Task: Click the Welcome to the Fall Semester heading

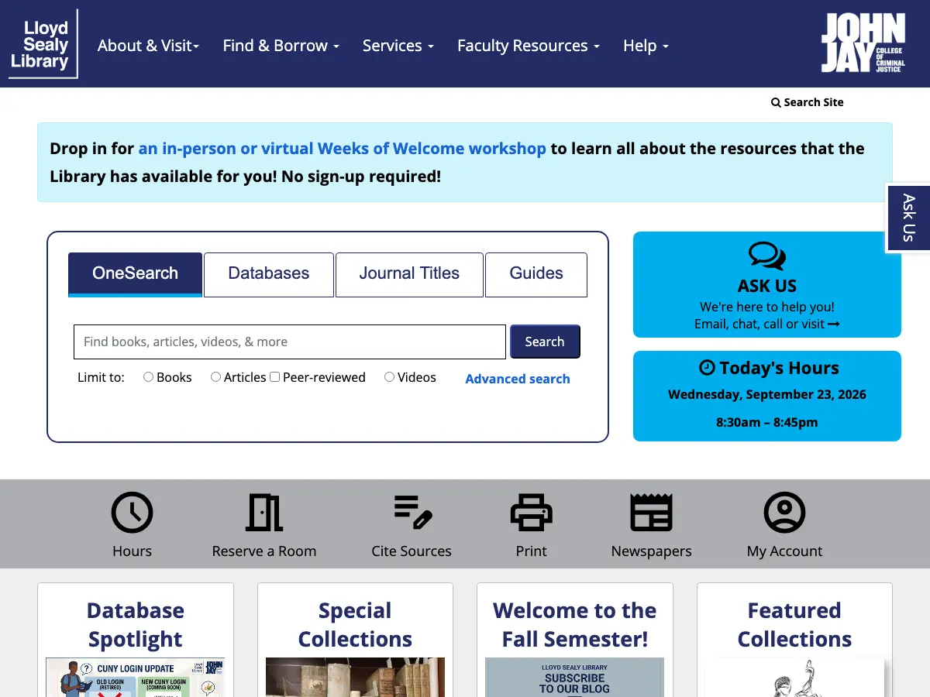Action: click(574, 625)
